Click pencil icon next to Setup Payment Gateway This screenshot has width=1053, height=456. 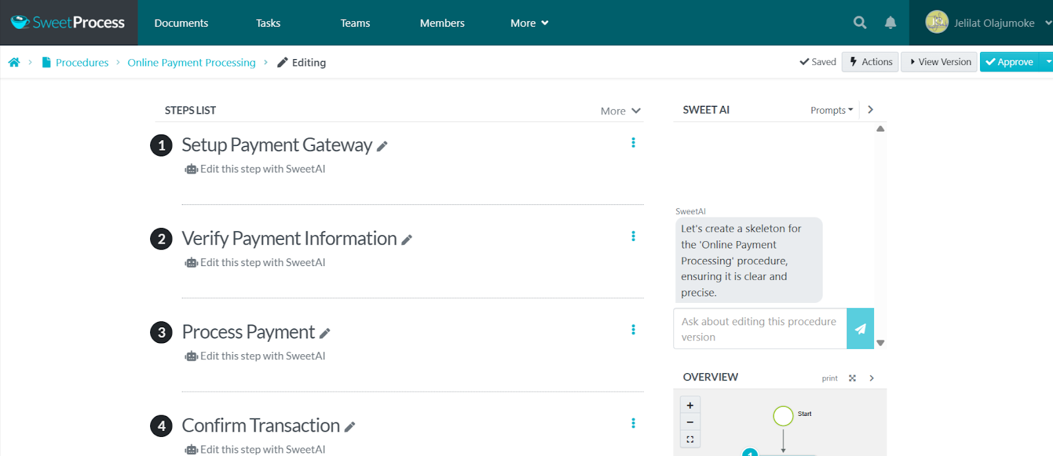pyautogui.click(x=382, y=147)
